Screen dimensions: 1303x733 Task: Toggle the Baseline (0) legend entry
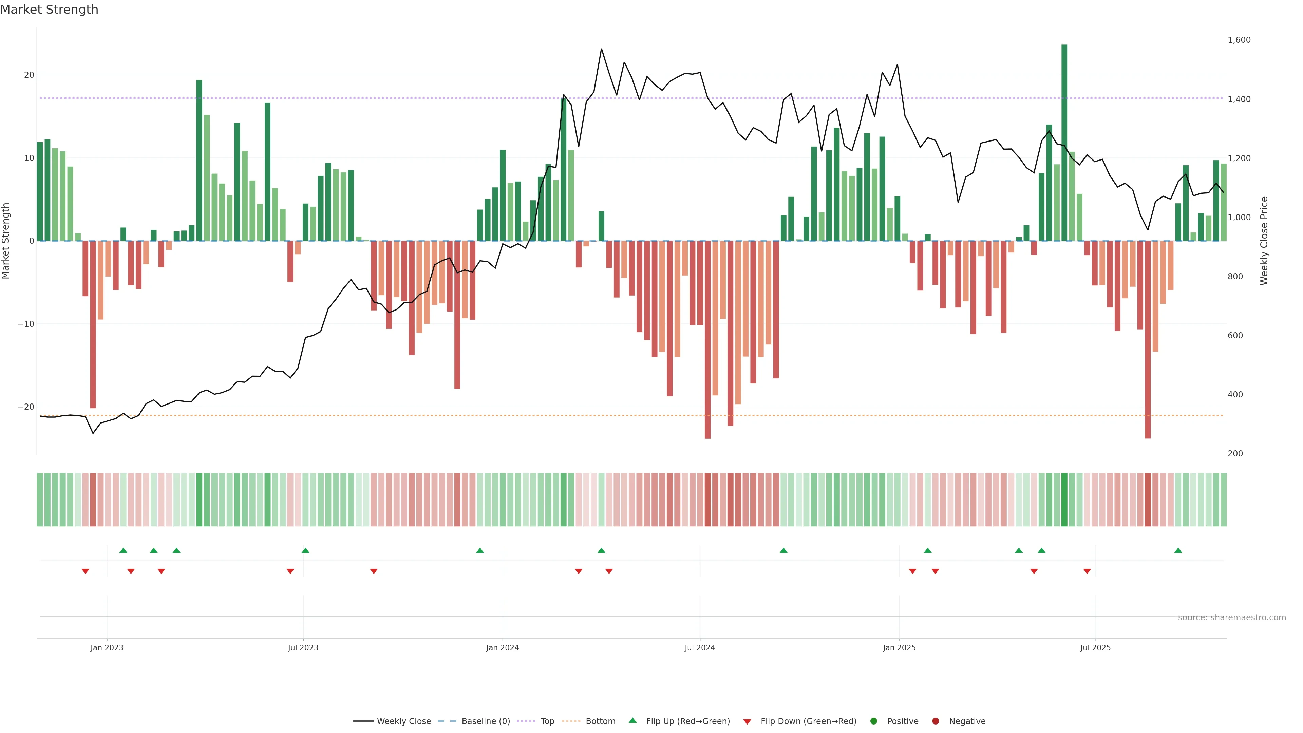pos(474,721)
